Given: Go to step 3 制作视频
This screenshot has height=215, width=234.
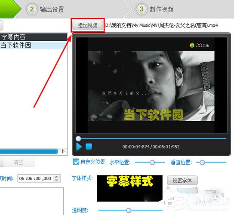Looking at the screenshot, I should tap(155, 9).
